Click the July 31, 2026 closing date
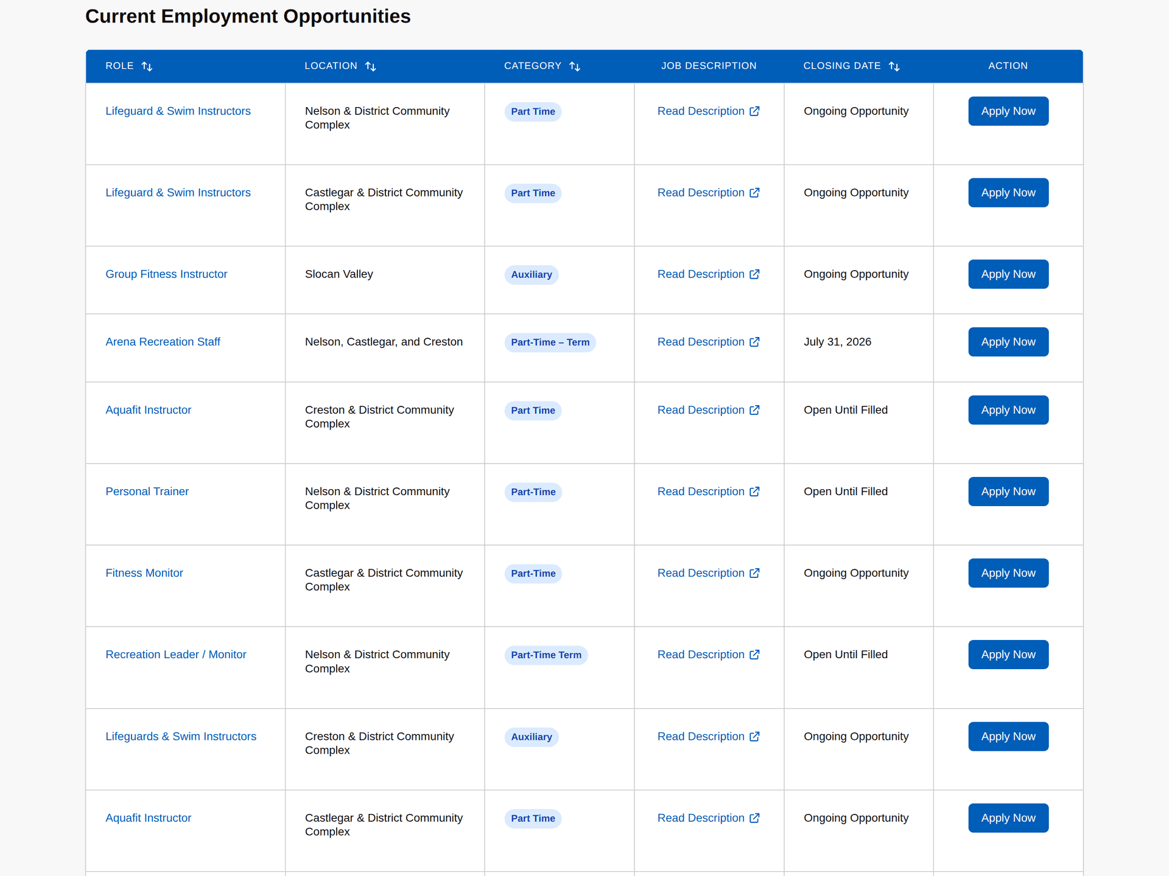 click(837, 342)
